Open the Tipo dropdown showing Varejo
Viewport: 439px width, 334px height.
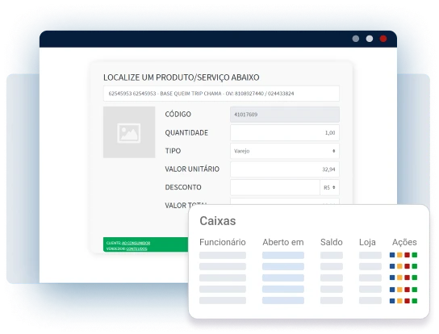tap(285, 151)
